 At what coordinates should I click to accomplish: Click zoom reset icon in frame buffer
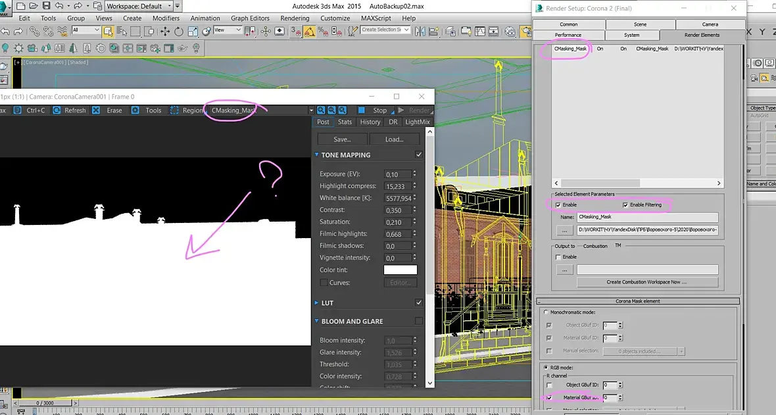[342, 110]
